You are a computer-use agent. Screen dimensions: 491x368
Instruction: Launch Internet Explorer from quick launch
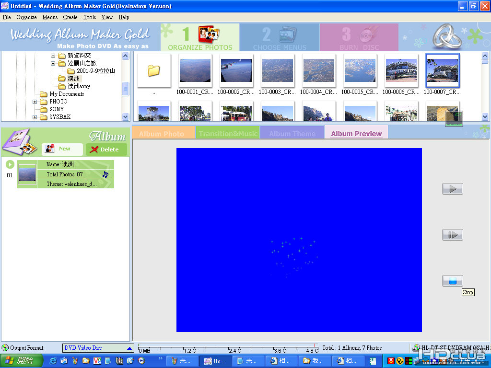point(53,361)
